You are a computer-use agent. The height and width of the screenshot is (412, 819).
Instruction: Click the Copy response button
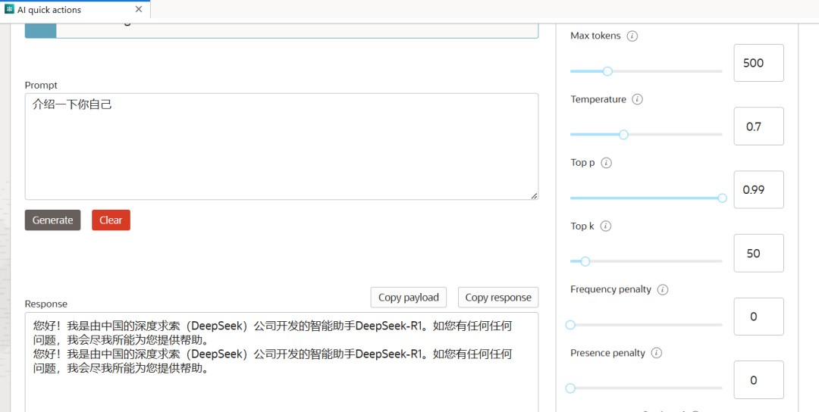498,298
